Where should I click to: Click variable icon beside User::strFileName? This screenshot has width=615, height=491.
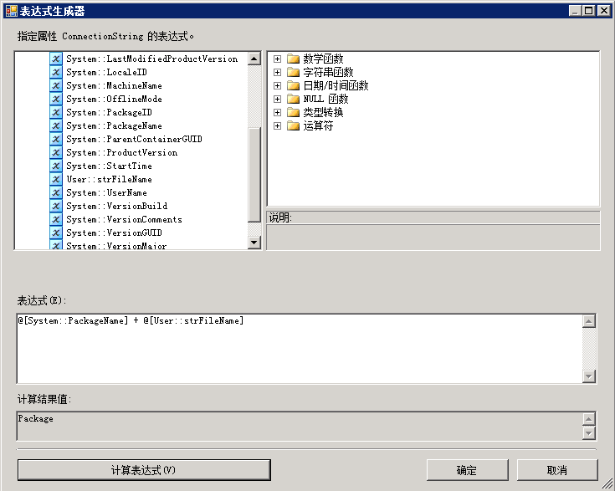coord(56,179)
